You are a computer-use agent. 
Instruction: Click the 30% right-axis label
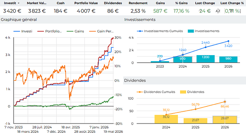pos(118,38)
